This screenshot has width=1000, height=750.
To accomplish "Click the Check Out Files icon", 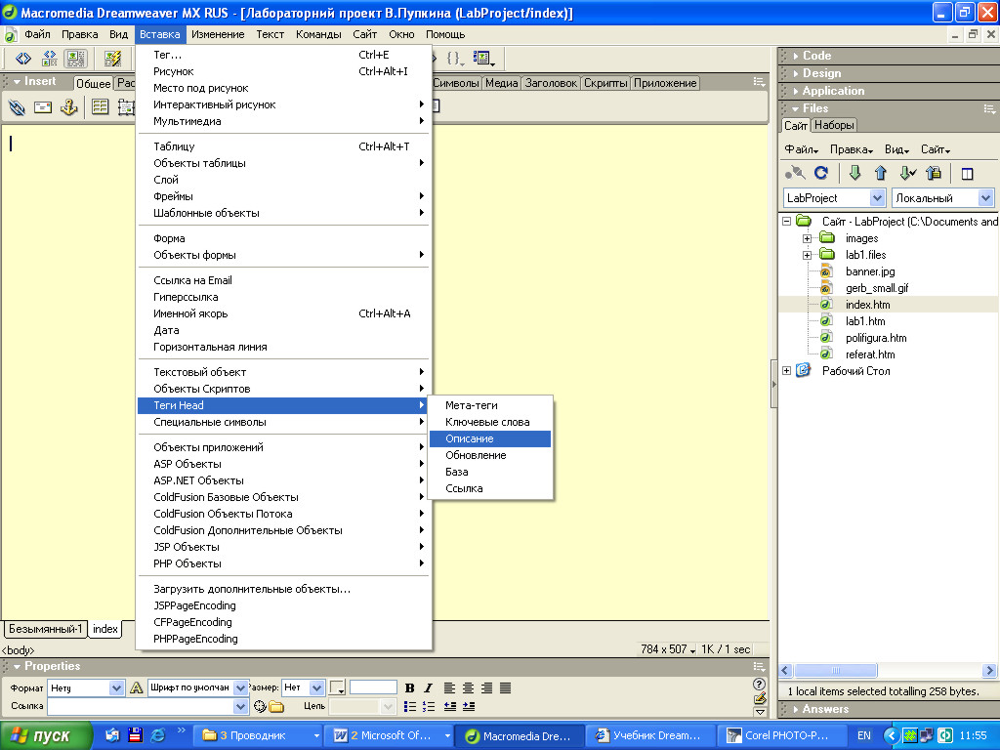I will pyautogui.click(x=907, y=173).
